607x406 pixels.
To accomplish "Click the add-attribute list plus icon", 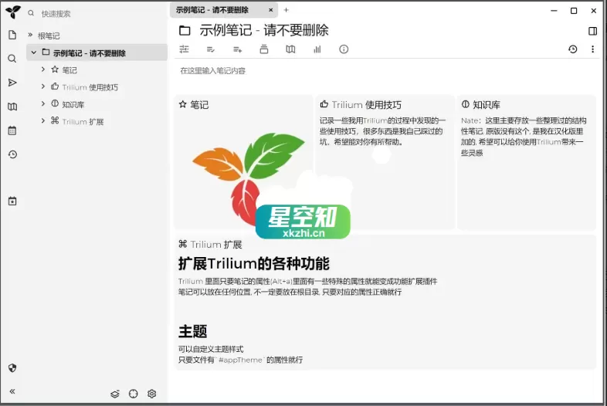I will [237, 49].
